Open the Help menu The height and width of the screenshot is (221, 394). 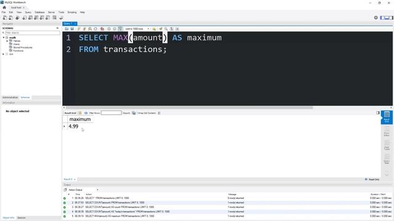[x=82, y=12]
